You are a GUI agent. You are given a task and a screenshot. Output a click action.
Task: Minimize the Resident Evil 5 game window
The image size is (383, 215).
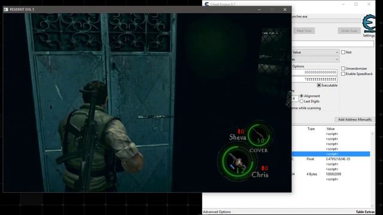259,10
